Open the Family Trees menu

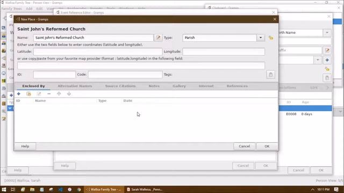12,9
